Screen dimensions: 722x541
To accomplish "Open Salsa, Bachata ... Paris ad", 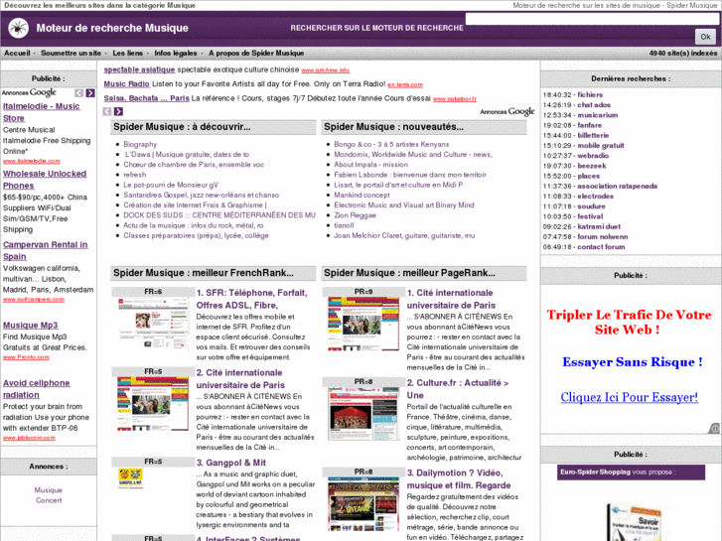I will pos(146,98).
